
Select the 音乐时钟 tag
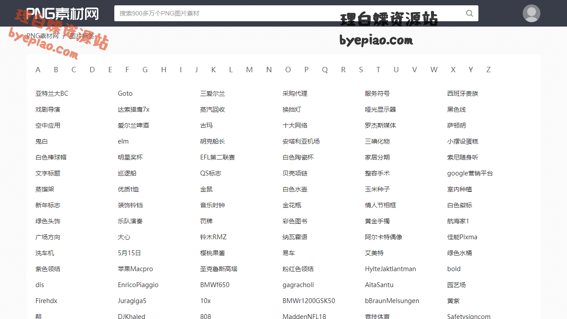(x=213, y=205)
